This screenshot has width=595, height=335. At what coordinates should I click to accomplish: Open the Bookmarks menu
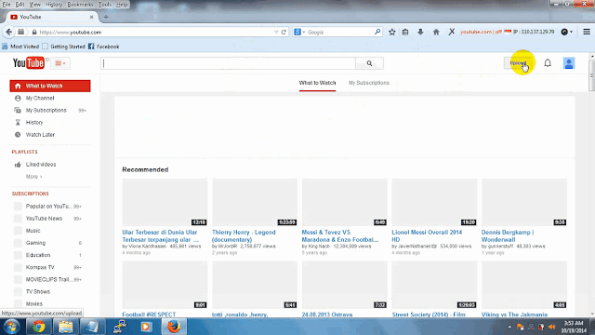pyautogui.click(x=80, y=5)
